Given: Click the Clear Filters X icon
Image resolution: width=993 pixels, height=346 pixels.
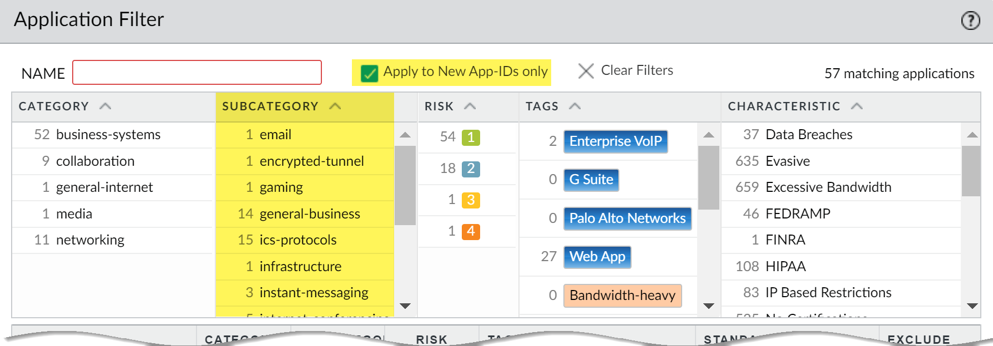Looking at the screenshot, I should [586, 71].
